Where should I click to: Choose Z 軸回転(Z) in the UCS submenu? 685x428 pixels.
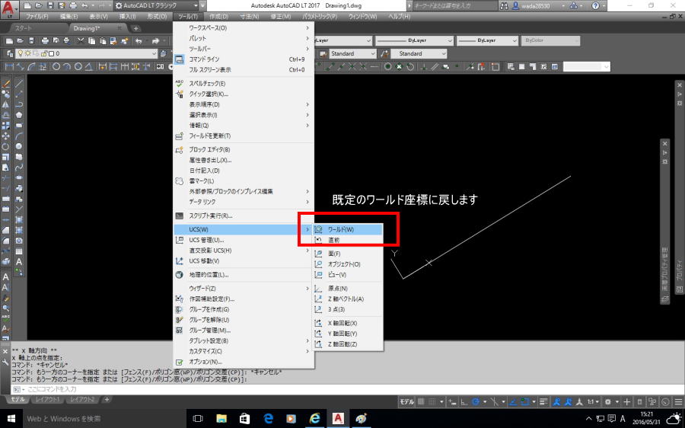point(348,344)
